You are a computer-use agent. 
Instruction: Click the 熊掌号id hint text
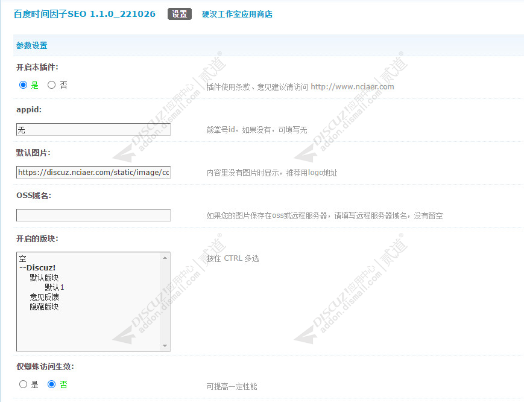pos(257,130)
